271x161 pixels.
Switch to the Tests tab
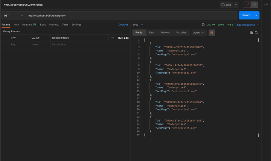click(x=65, y=25)
